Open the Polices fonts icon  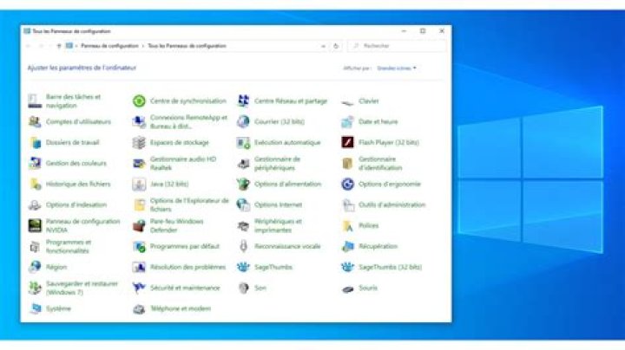tap(347, 225)
